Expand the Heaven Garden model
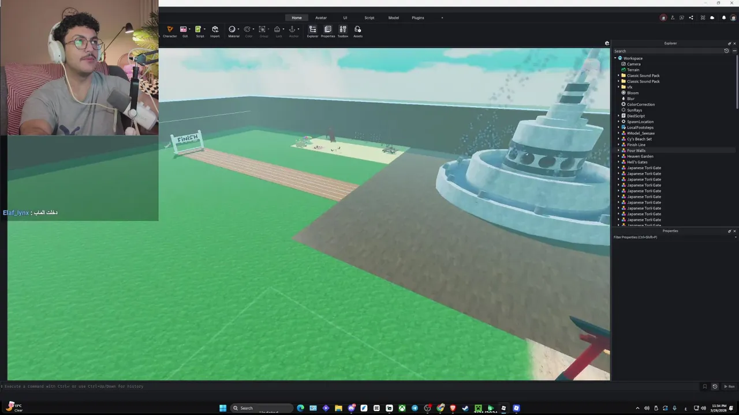 tap(619, 156)
